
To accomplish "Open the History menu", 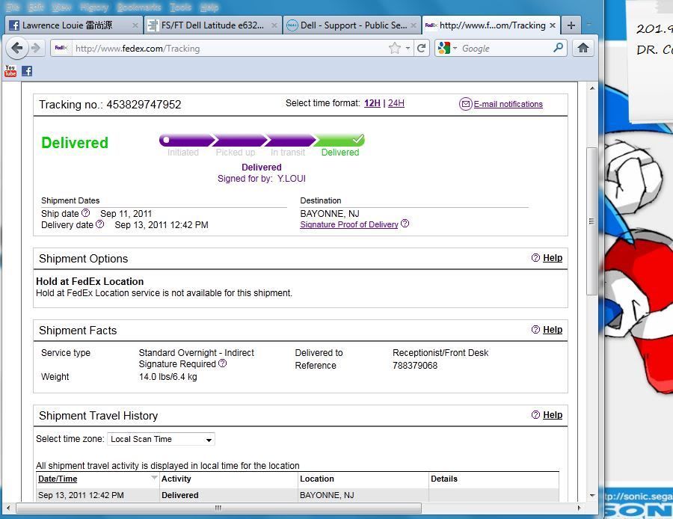I will click(x=94, y=7).
